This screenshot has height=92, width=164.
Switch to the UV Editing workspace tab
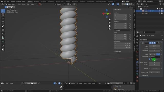click(51, 2)
